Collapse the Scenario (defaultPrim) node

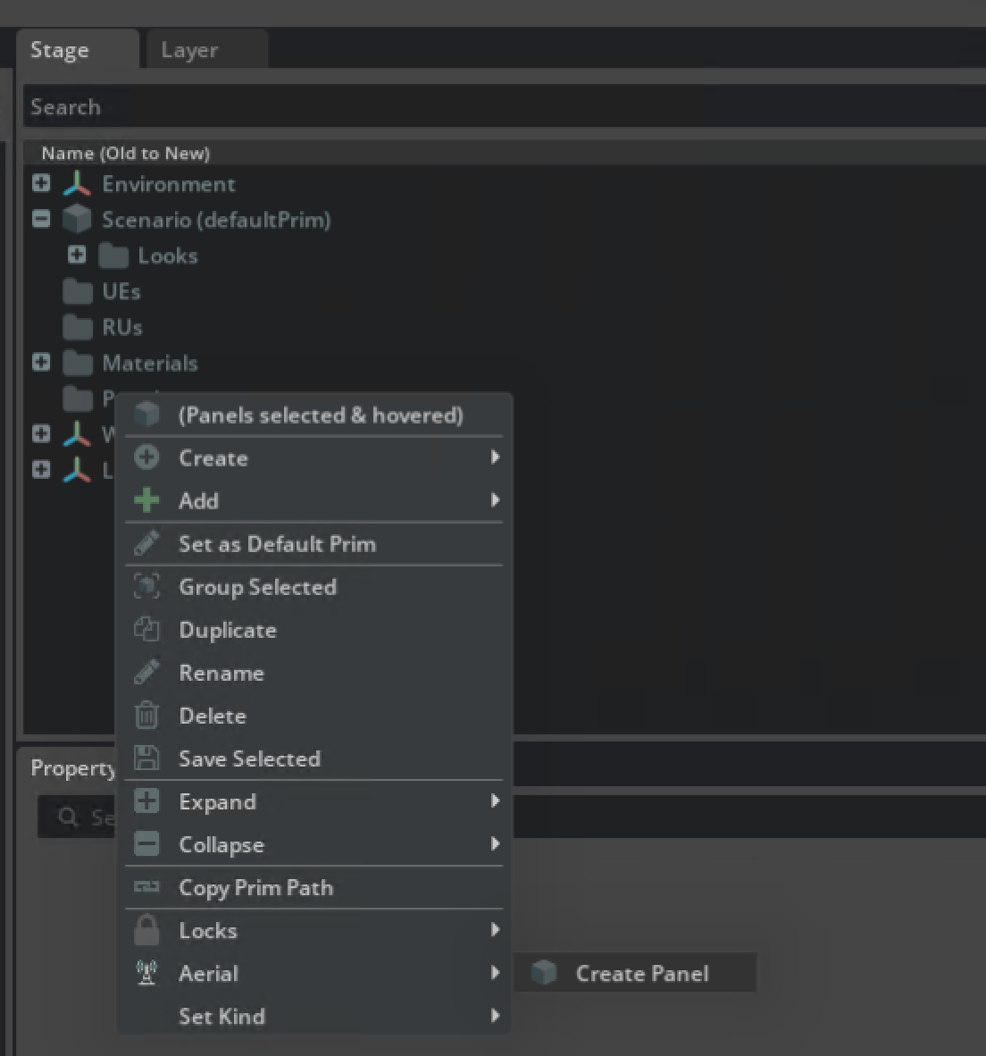pos(41,219)
